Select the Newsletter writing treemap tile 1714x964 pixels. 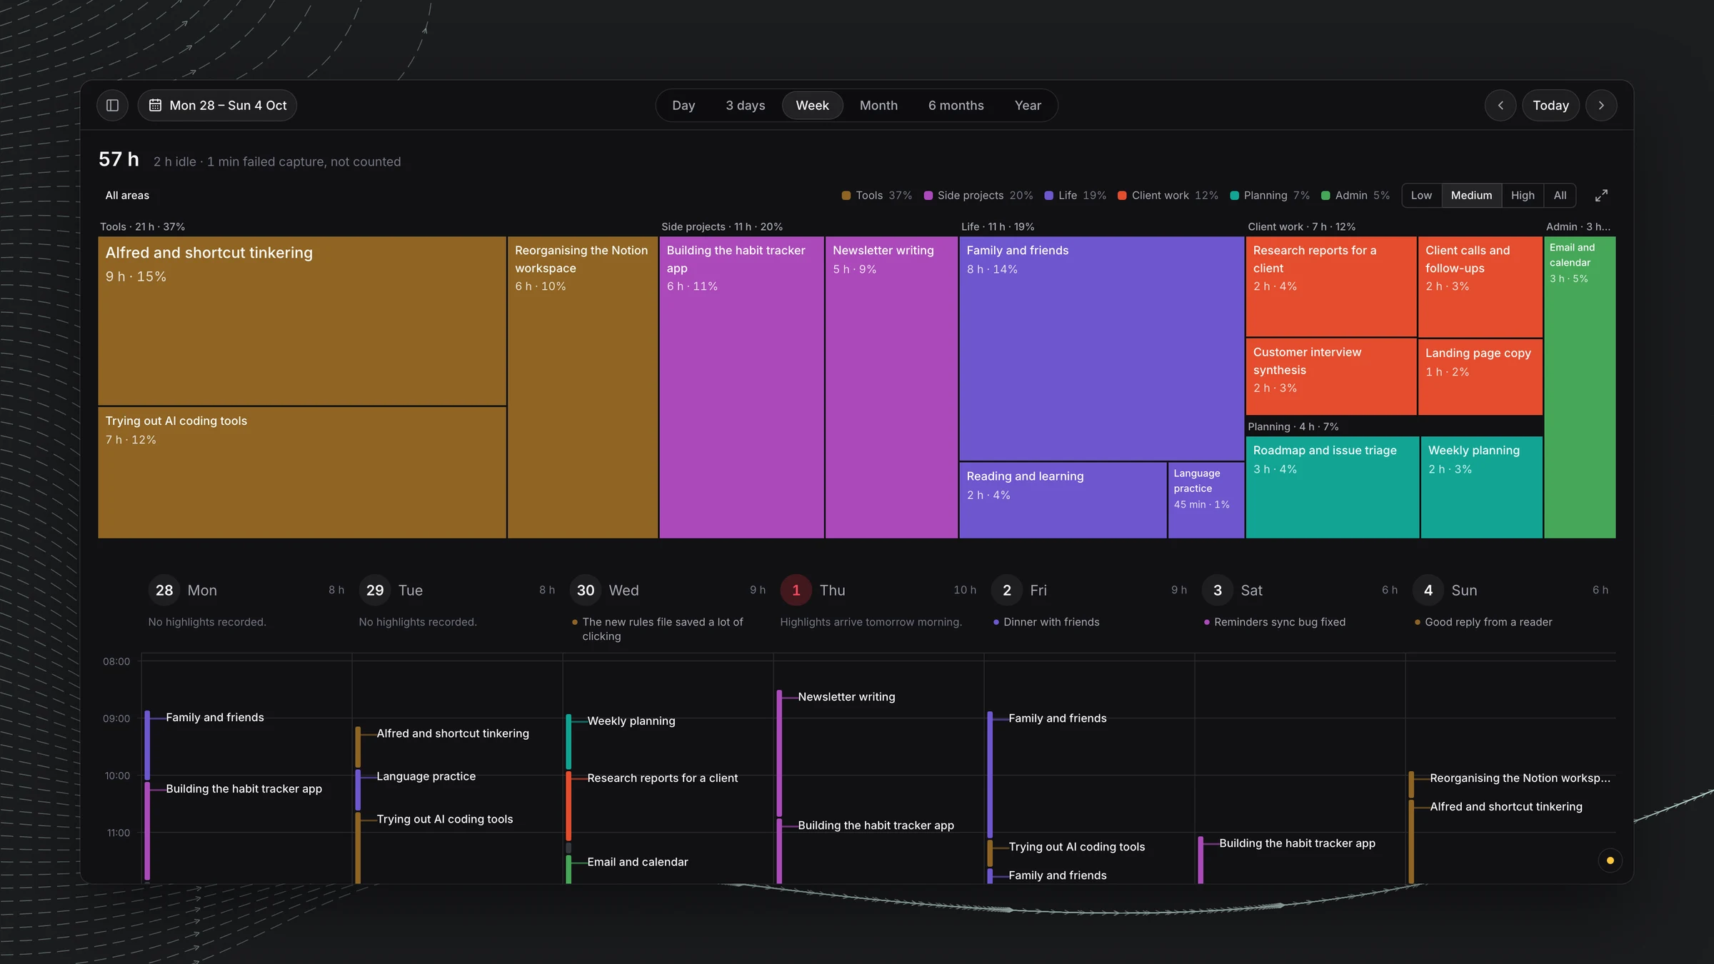(891, 387)
